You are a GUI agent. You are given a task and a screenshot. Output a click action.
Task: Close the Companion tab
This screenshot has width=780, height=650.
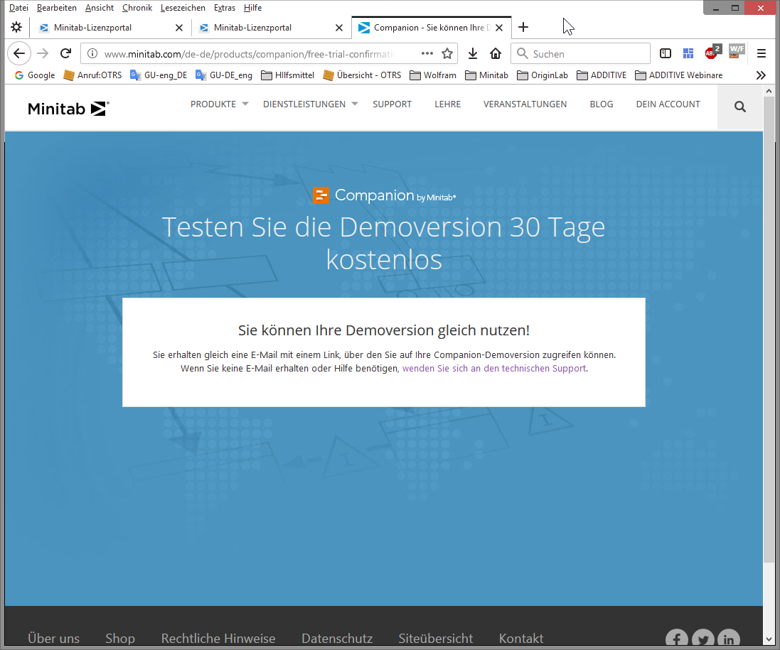click(499, 28)
